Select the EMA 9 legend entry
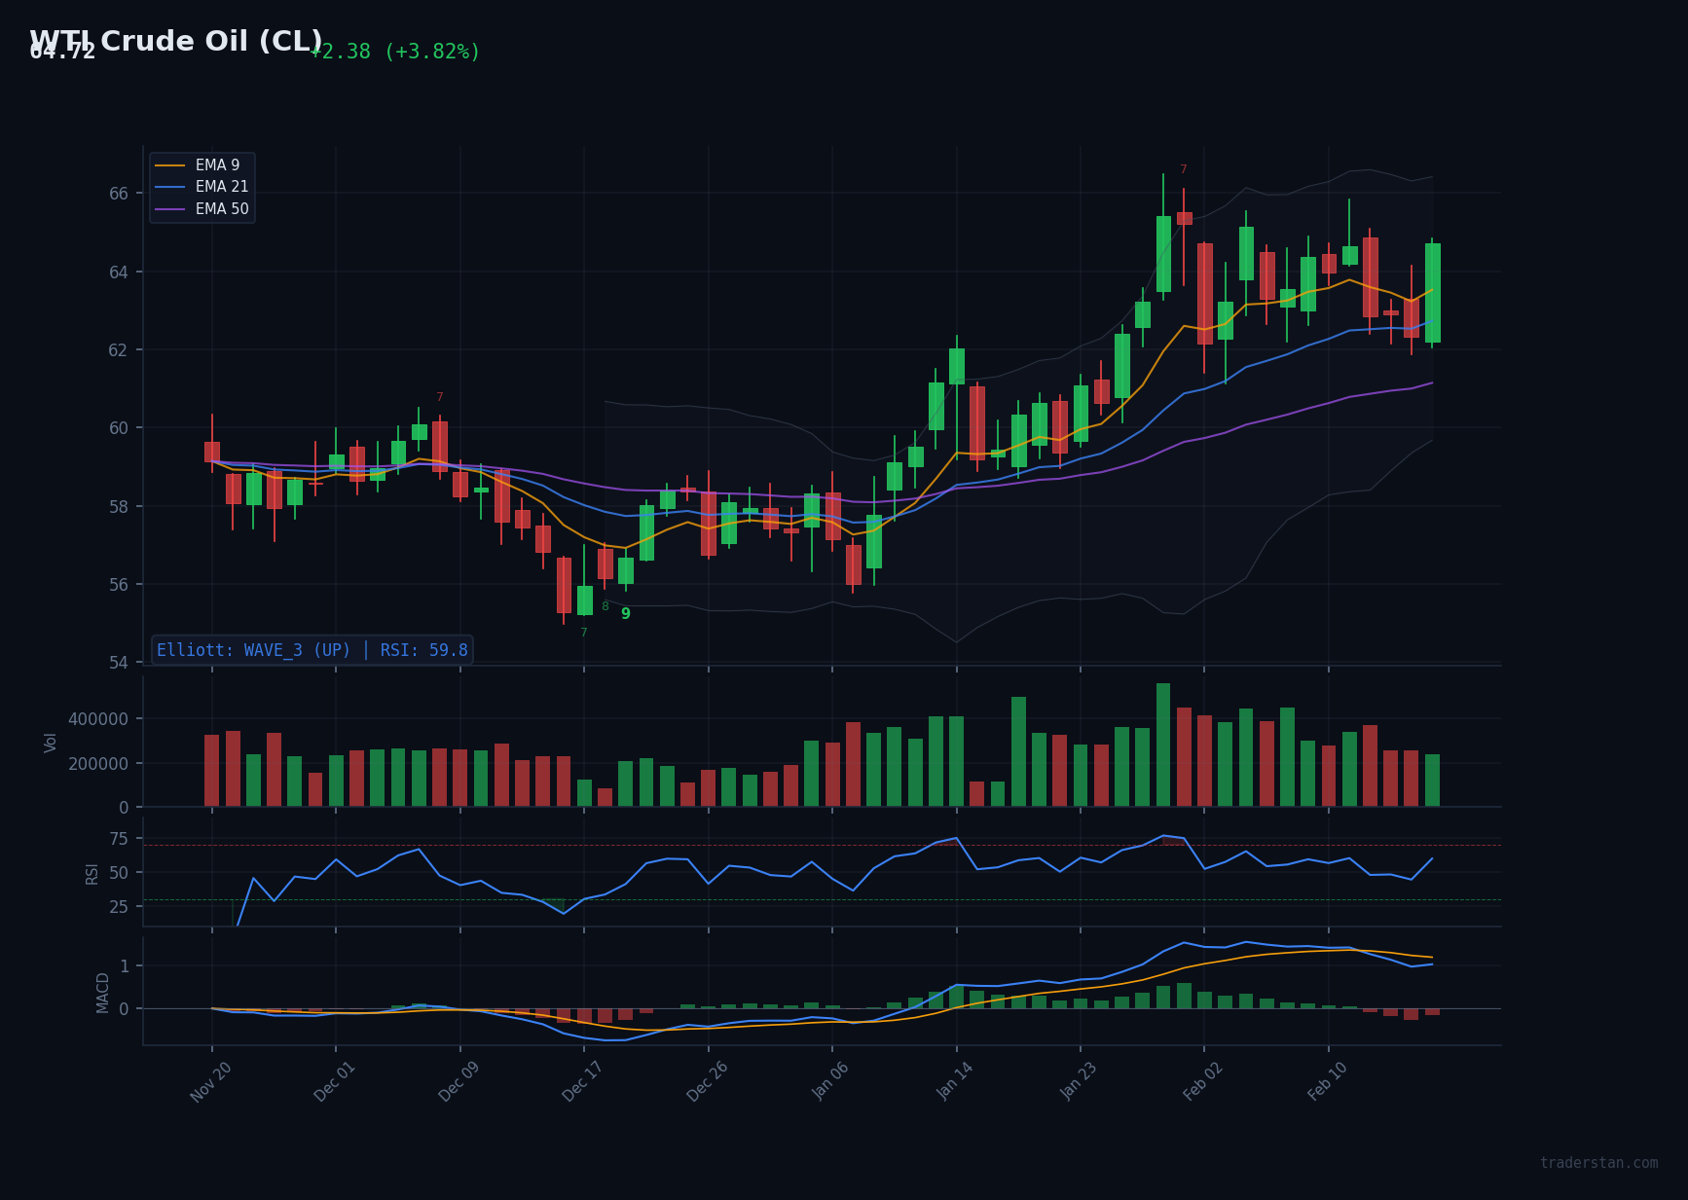This screenshot has width=1688, height=1200. pos(216,164)
